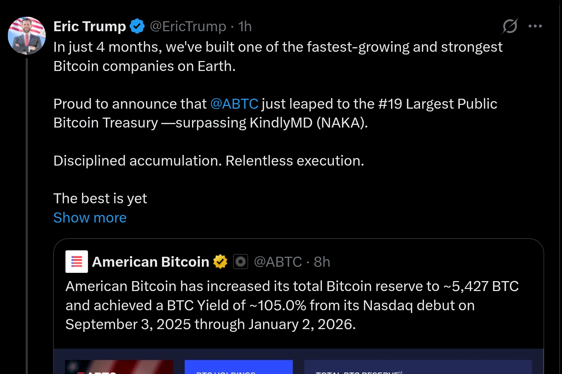The width and height of the screenshot is (562, 374).
Task: Click the gold verified badge on American Bitcoin
Action: (220, 262)
